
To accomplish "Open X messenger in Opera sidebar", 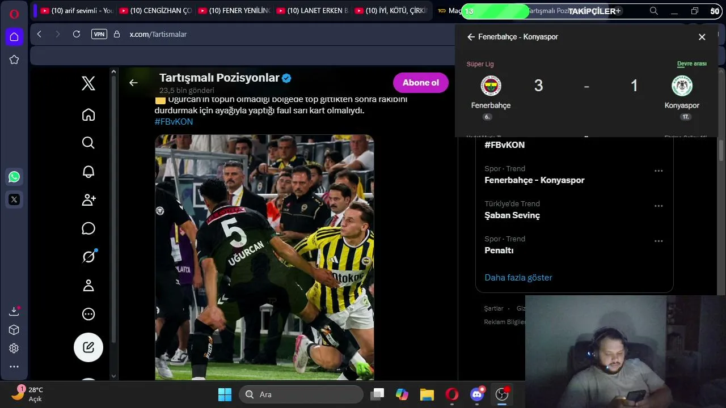I will (x=14, y=199).
